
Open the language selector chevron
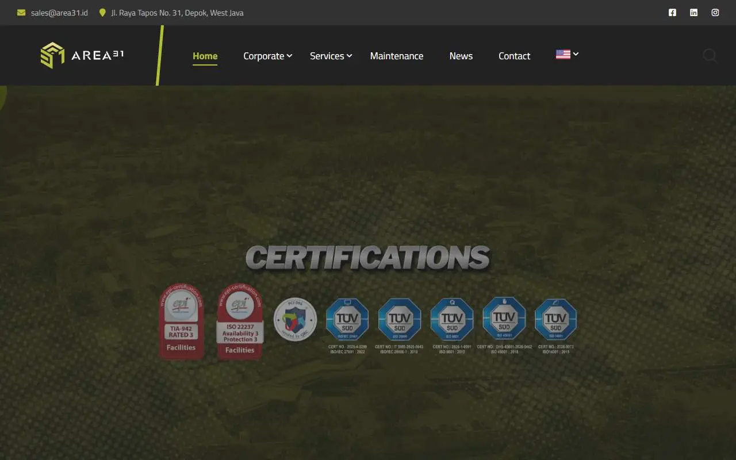point(576,54)
